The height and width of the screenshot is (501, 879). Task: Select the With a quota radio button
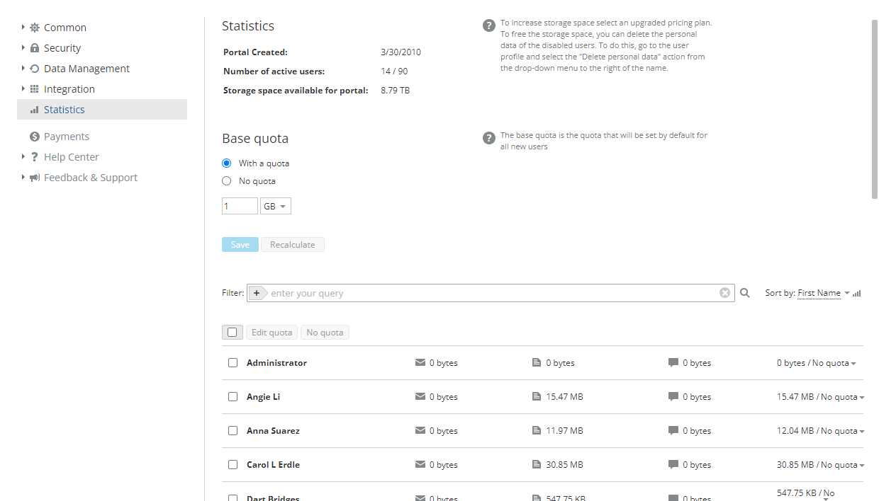[226, 163]
